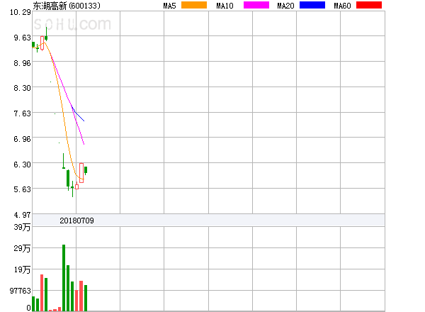
Task: Click the MA20 legend label
Action: coord(285,6)
